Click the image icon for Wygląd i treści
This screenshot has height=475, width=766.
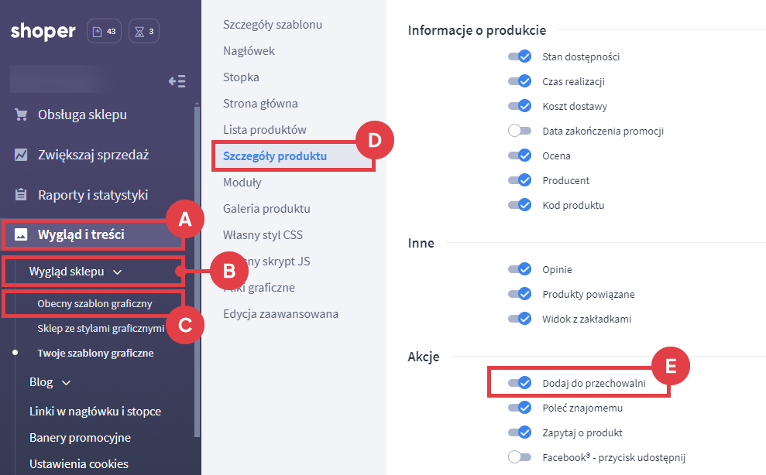(21, 234)
